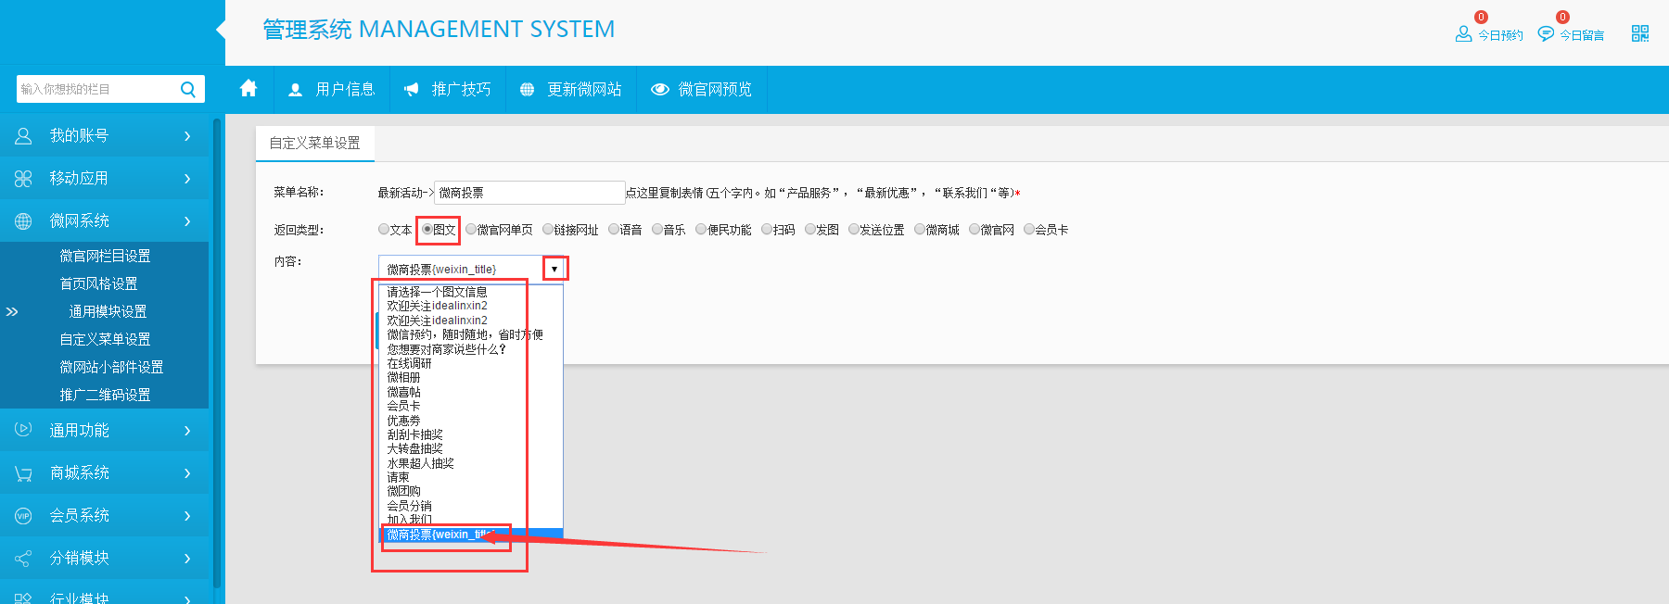Switch to the 自定义菜单设置 tab
Viewport: 1669px width, 604px height.
coord(314,144)
